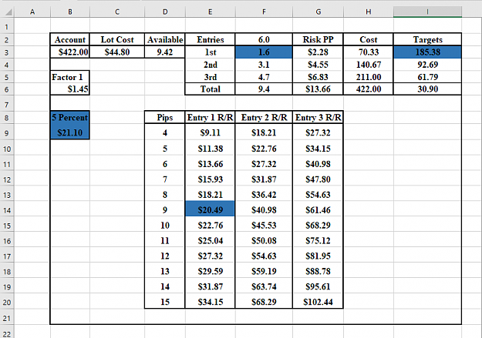The width and height of the screenshot is (482, 338).
Task: Click the $63.74 cell in Entry 2
Action: point(264,286)
